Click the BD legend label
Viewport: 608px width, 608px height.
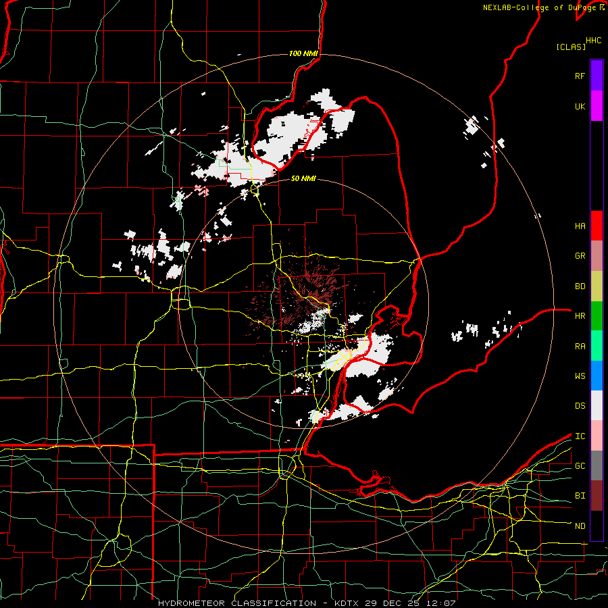click(x=580, y=286)
